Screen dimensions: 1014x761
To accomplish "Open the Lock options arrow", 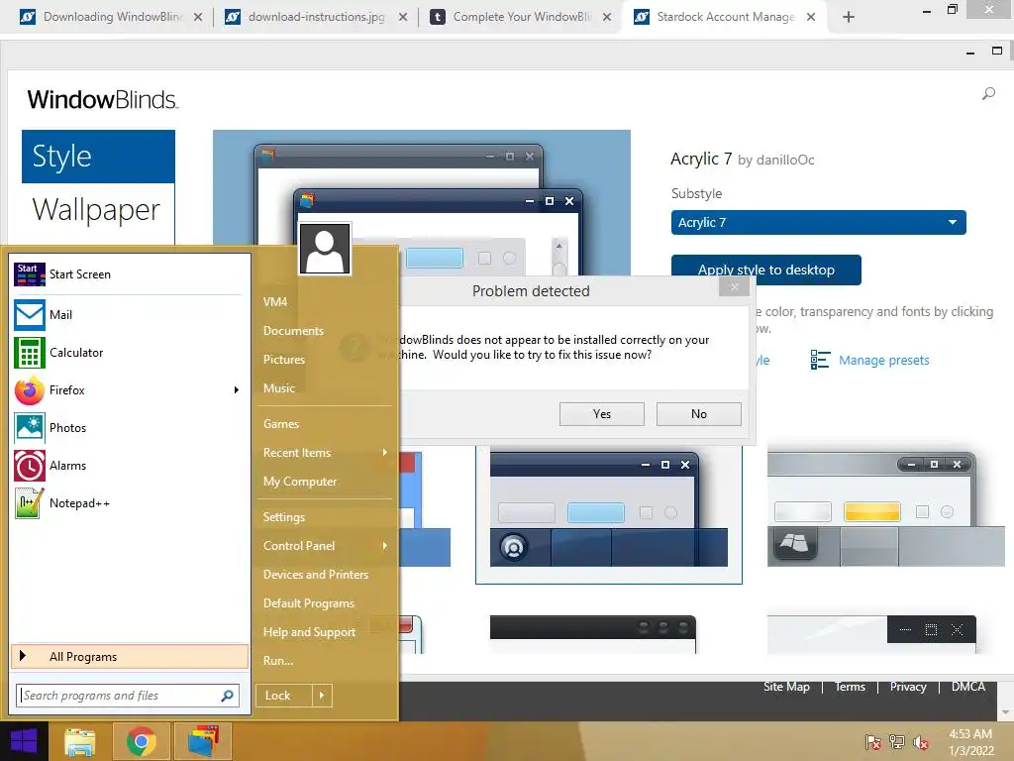I will coord(322,696).
